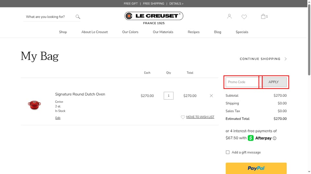Click the DETAILS > banner link
This screenshot has width=311, height=174.
(x=176, y=4)
